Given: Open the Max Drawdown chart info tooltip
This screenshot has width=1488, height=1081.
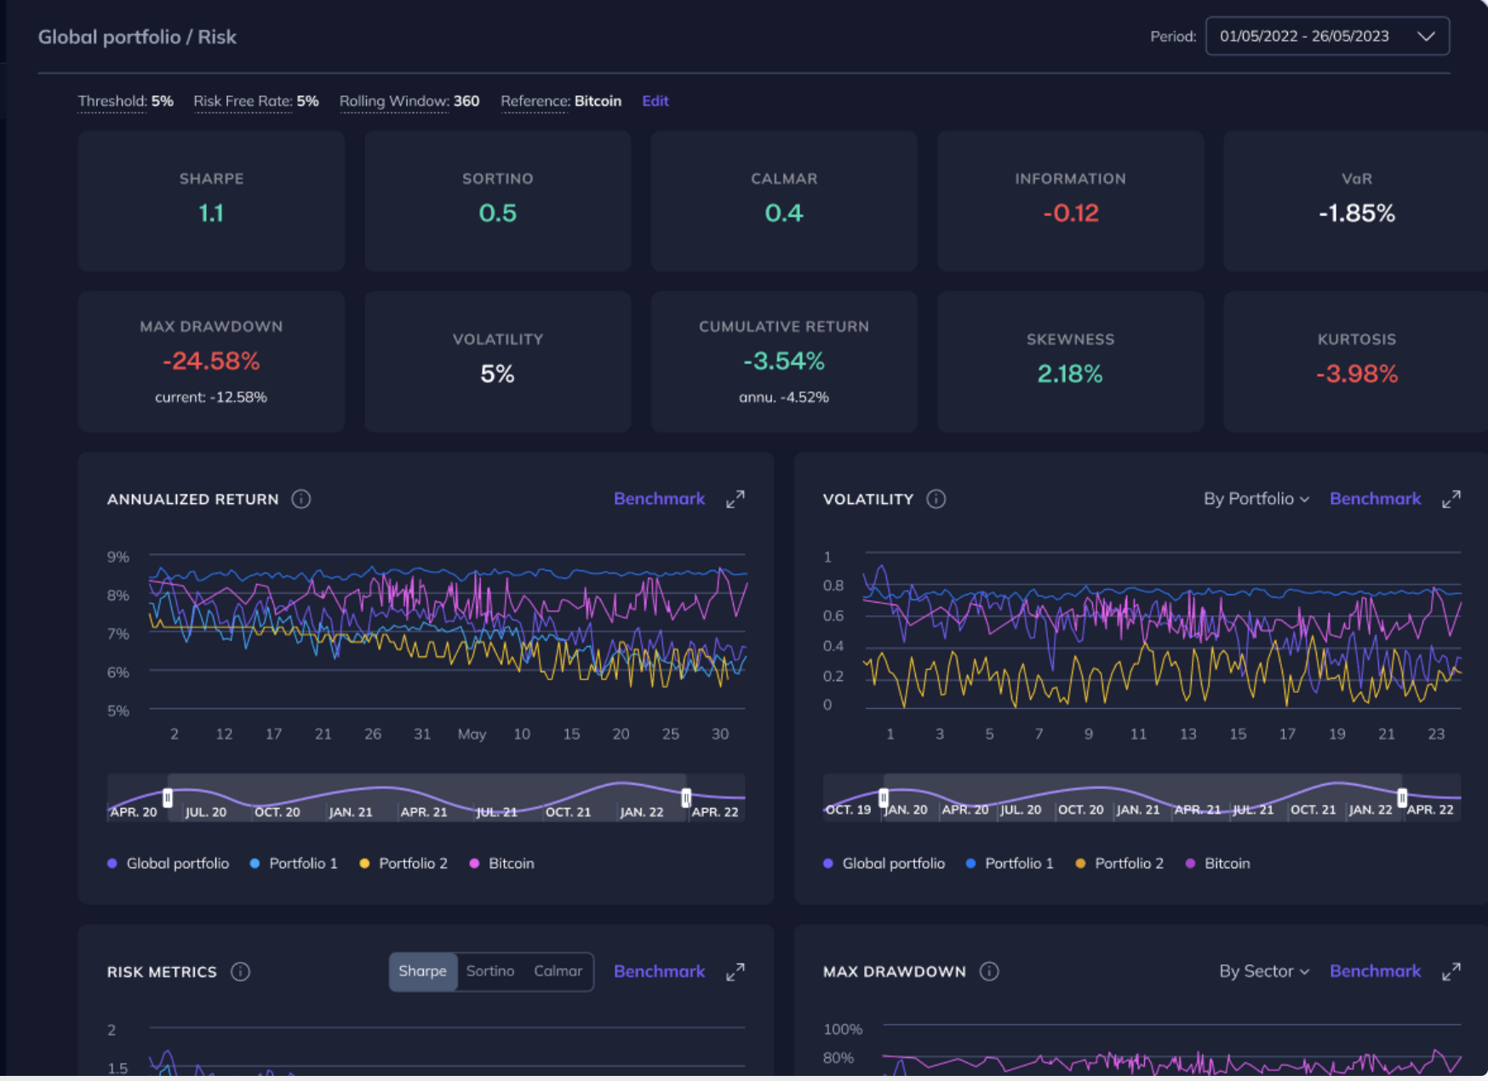Looking at the screenshot, I should [988, 971].
